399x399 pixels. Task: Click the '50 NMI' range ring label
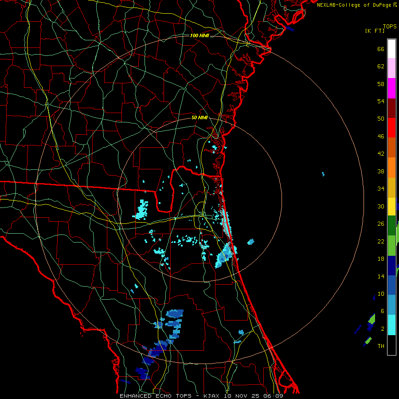(x=199, y=117)
